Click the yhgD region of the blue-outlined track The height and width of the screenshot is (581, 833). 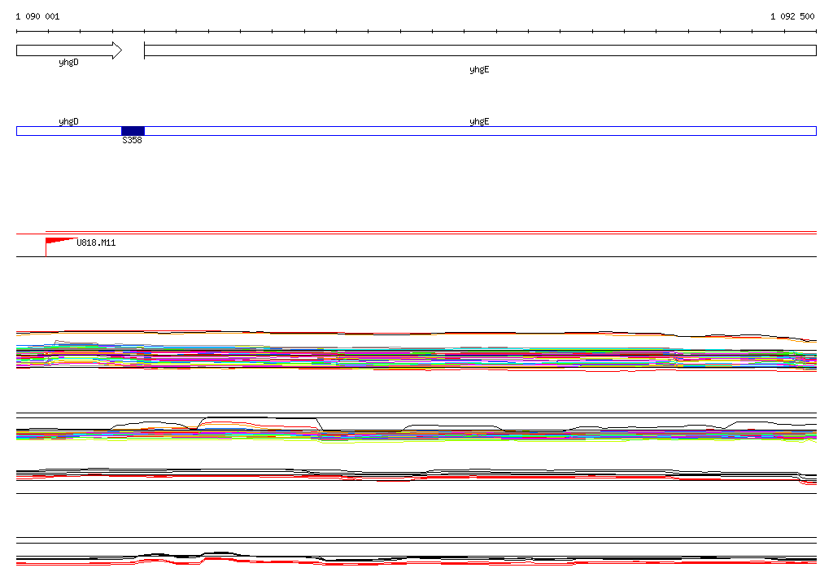(x=69, y=131)
